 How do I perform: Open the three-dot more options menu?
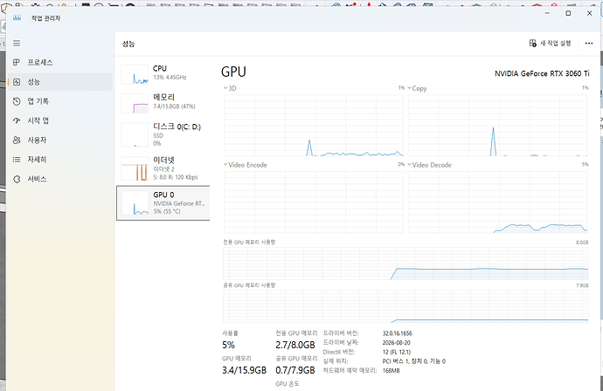coord(589,44)
